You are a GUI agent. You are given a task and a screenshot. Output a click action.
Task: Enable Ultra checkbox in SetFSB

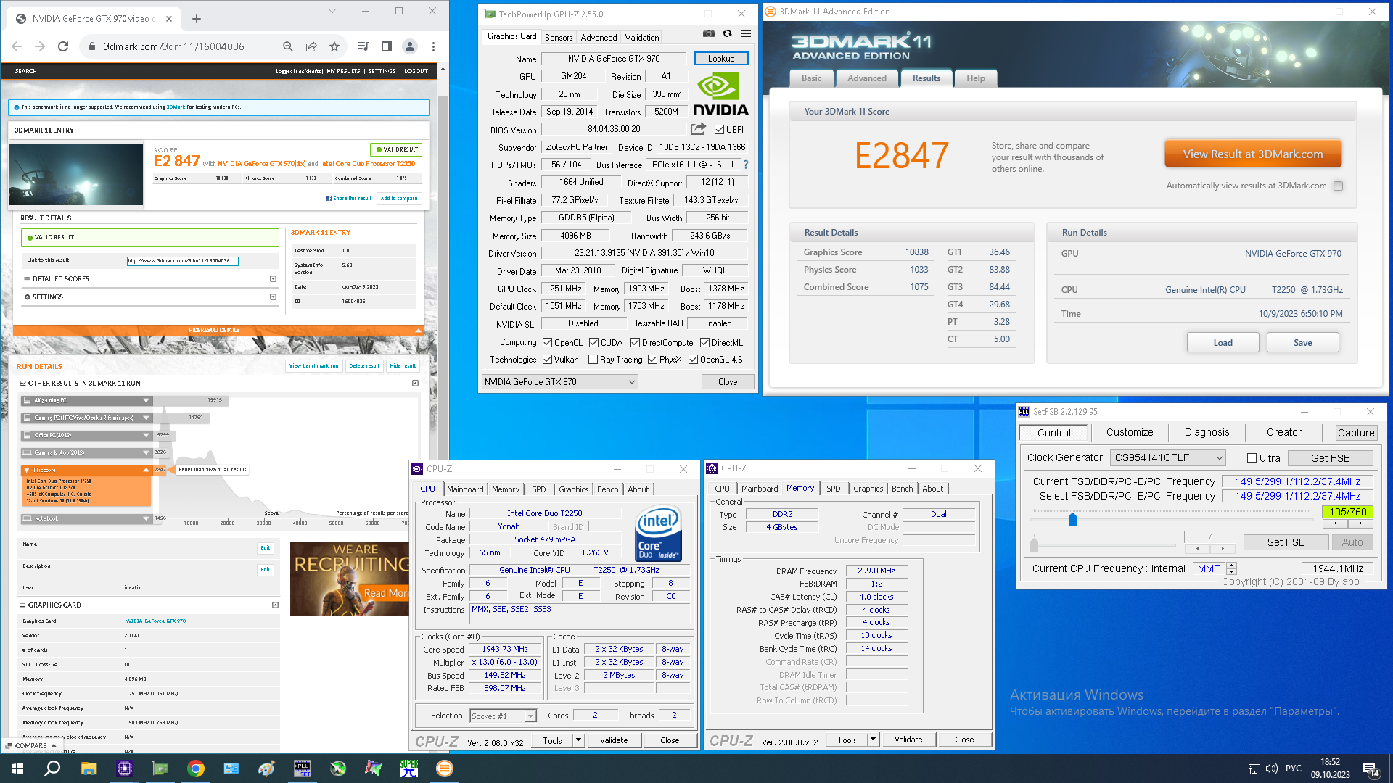pyautogui.click(x=1252, y=458)
